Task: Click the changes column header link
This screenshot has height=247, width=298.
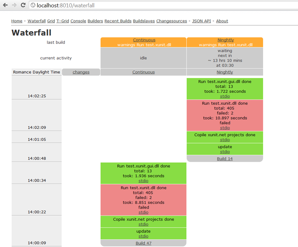Action: 81,72
